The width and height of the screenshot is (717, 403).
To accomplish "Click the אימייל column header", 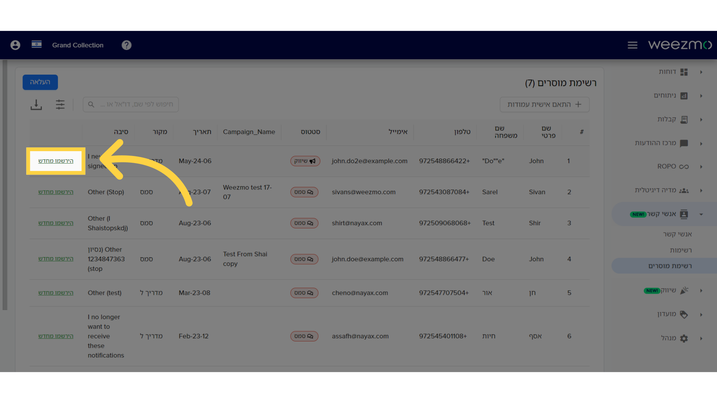I will (398, 132).
